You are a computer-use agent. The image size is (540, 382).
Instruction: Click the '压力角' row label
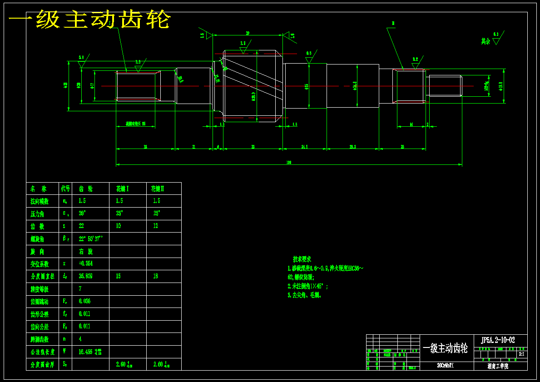(37, 214)
